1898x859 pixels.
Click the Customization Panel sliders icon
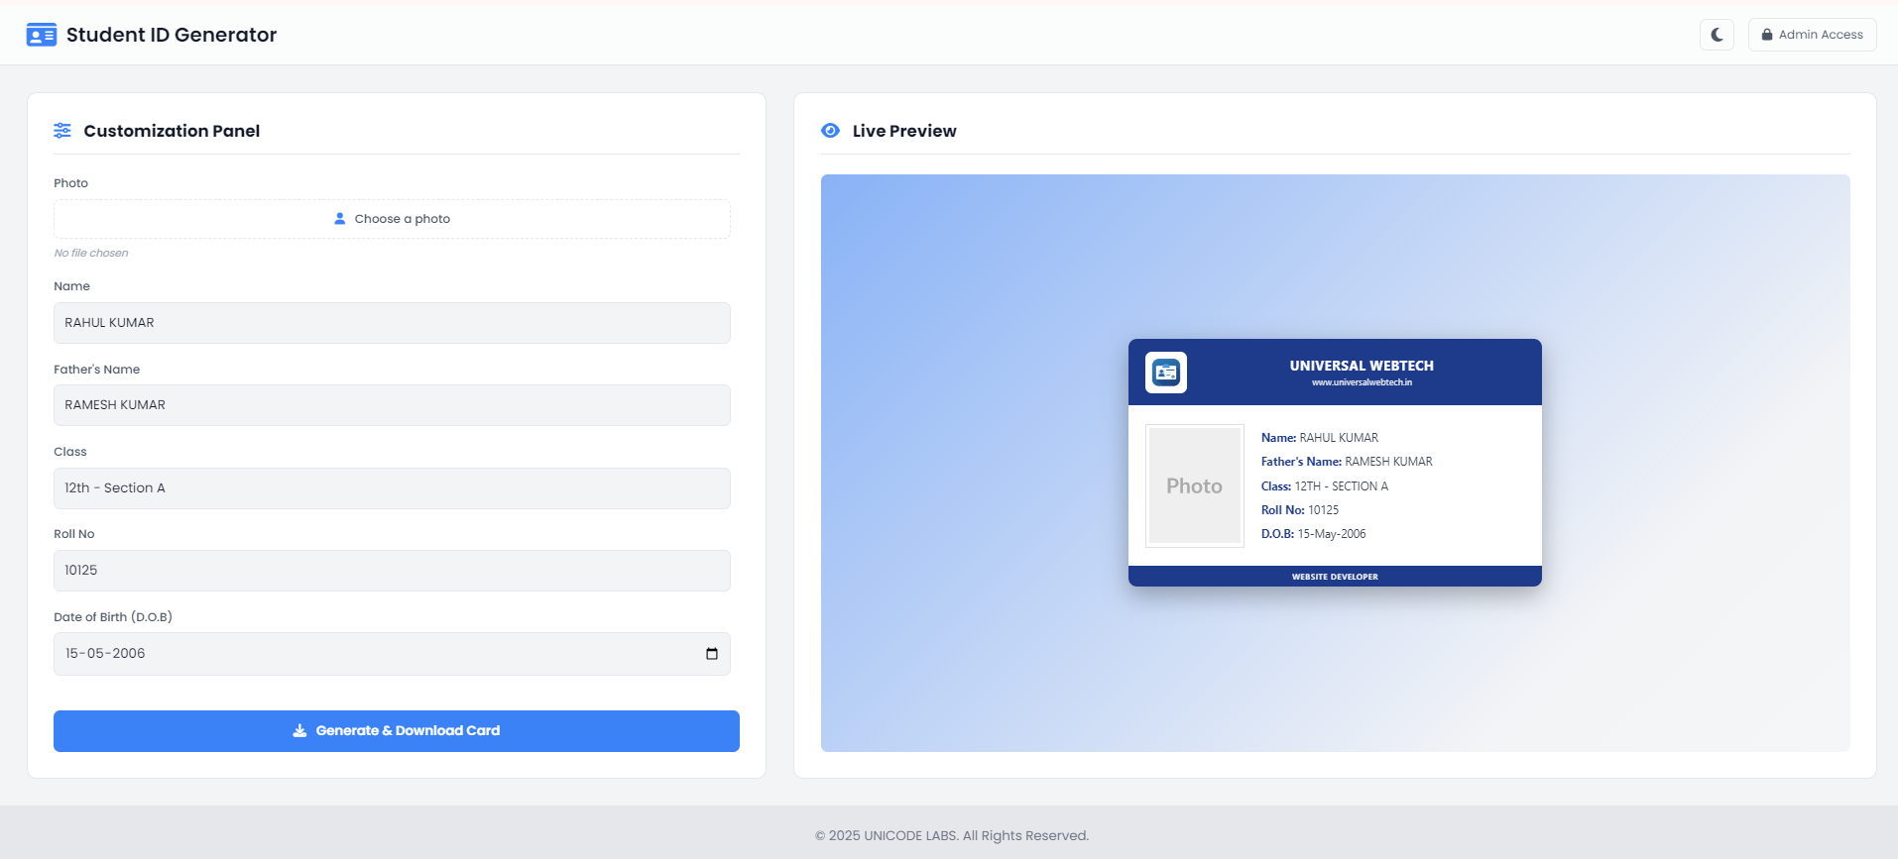[62, 131]
